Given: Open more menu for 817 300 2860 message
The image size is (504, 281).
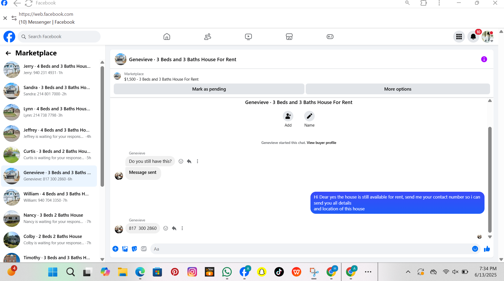Looking at the screenshot, I should pyautogui.click(x=182, y=228).
